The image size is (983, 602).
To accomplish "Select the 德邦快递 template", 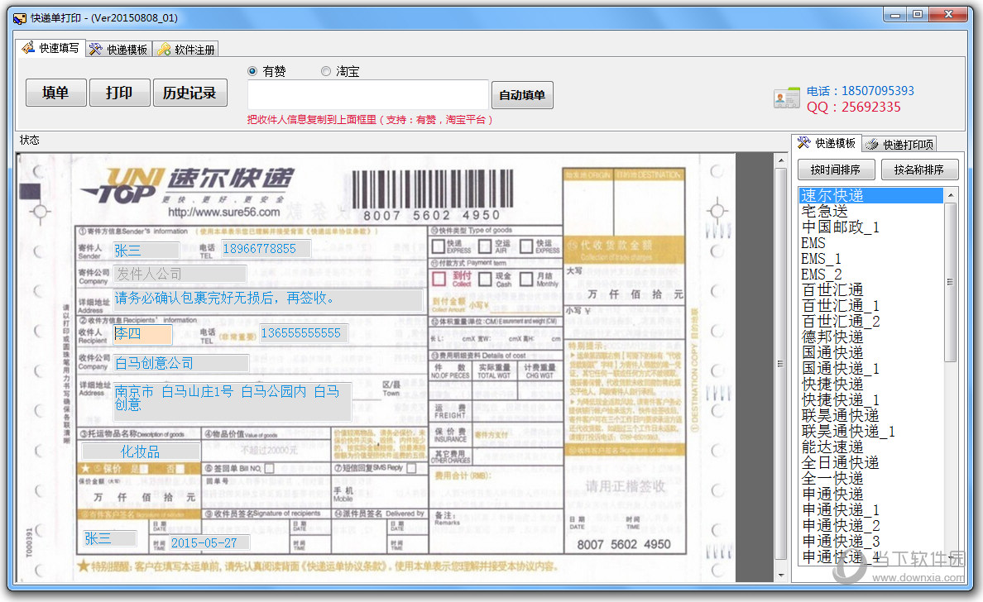I will (870, 337).
